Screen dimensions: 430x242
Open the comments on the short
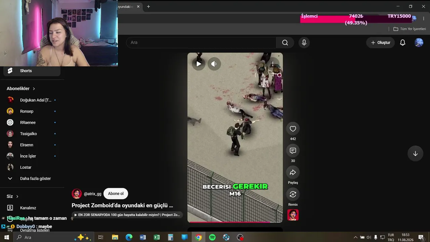pyautogui.click(x=293, y=151)
